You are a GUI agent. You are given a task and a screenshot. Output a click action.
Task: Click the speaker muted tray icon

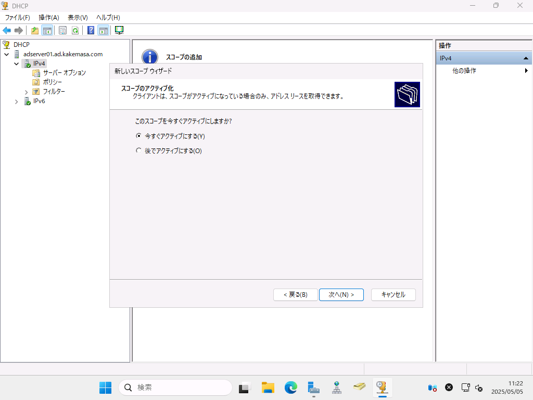pyautogui.click(x=479, y=387)
